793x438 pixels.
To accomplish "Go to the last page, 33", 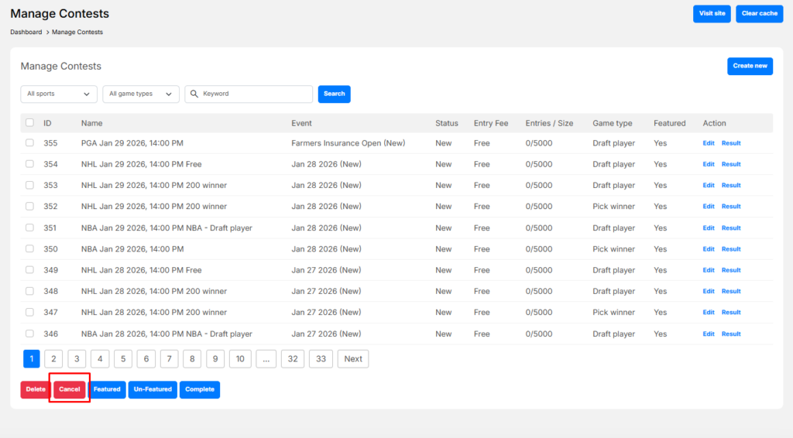I will pyautogui.click(x=321, y=359).
